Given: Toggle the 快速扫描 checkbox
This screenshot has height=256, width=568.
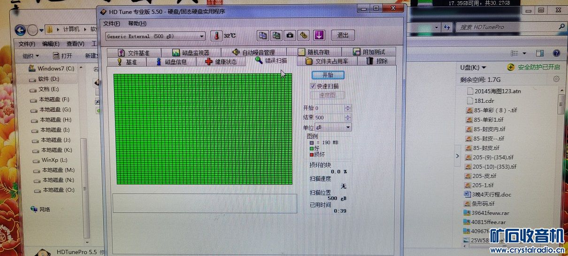Looking at the screenshot, I should tap(313, 86).
